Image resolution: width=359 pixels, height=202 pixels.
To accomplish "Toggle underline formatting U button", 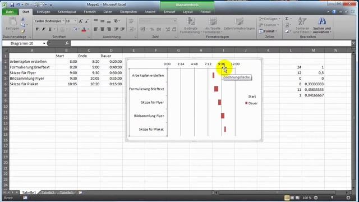I will (50, 29).
